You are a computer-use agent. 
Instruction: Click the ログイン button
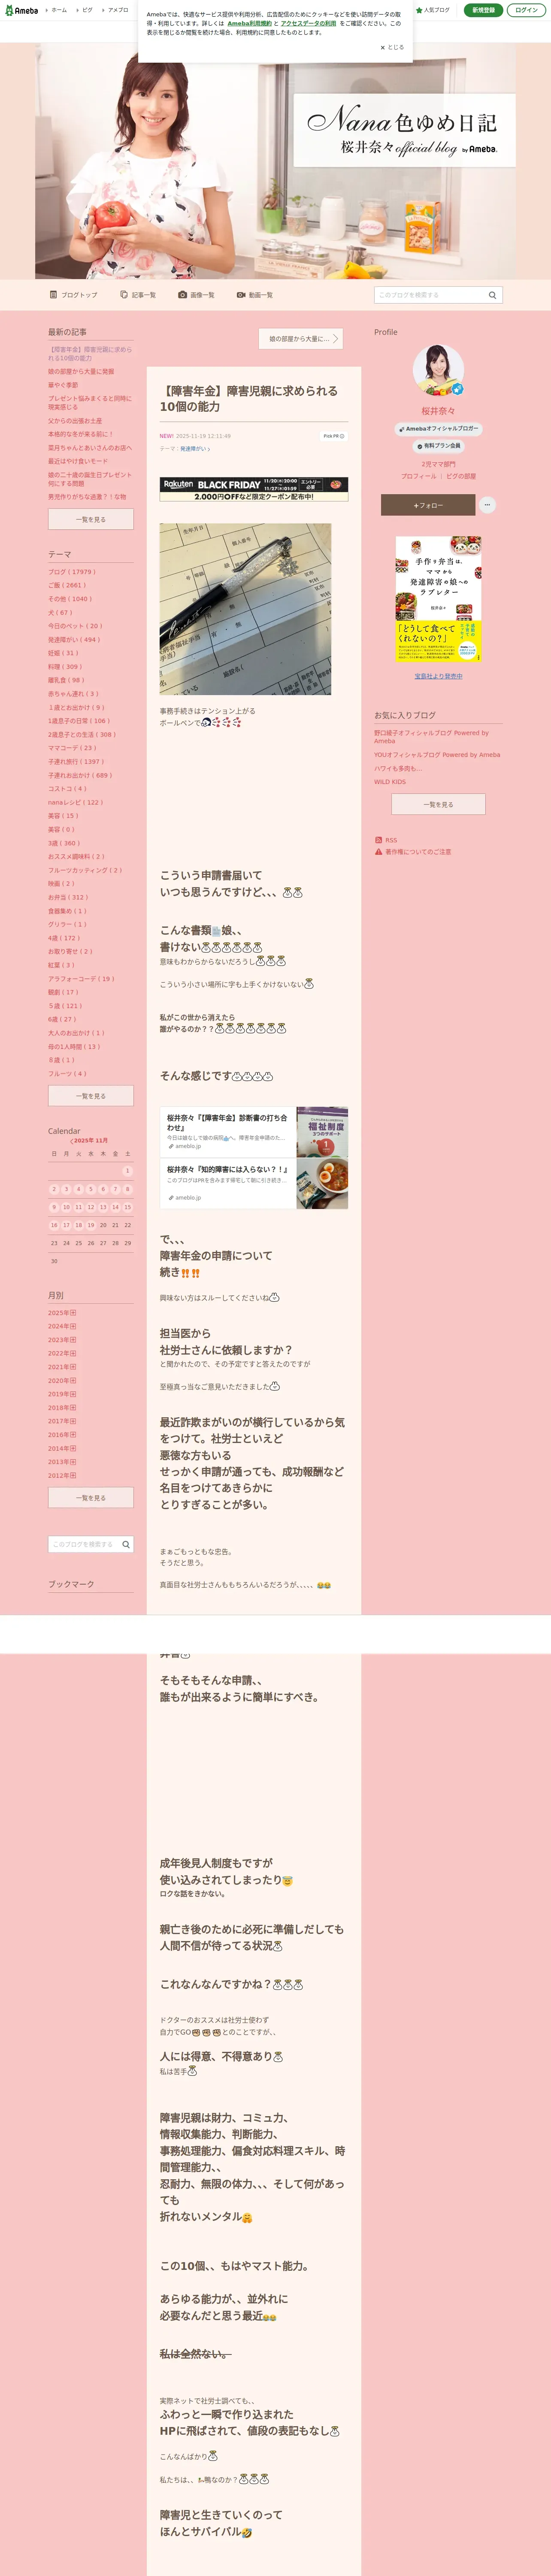tap(526, 10)
